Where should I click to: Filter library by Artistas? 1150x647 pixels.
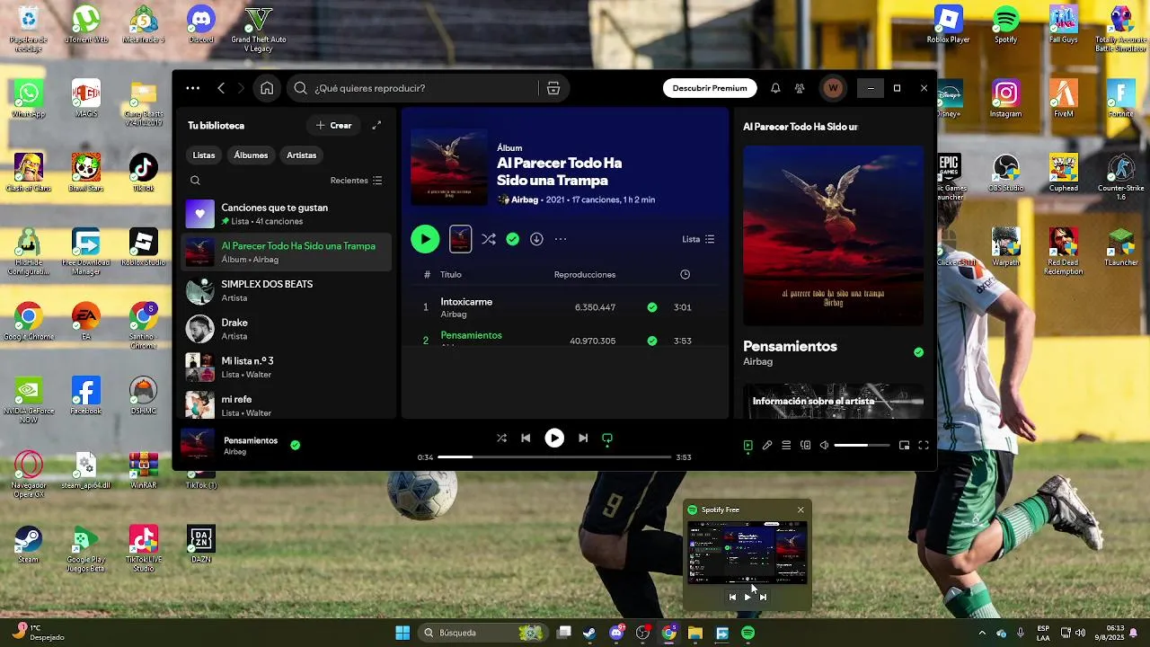tap(301, 155)
